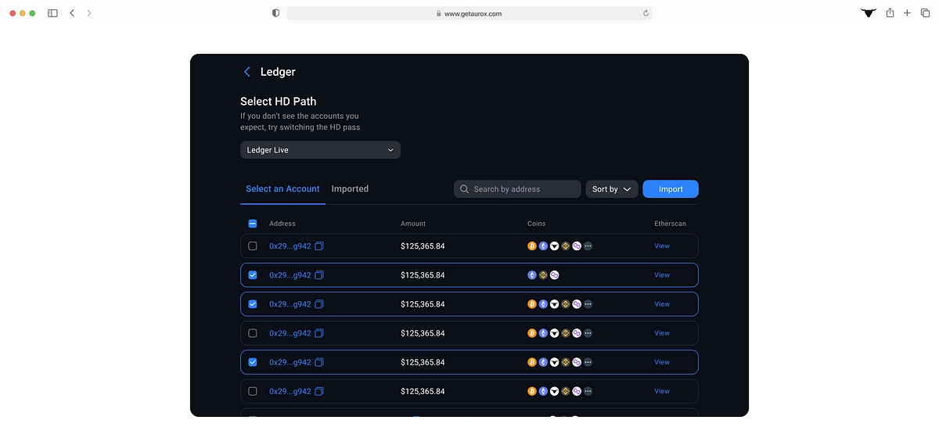Copy address in the third account row
939x445 pixels.
click(x=319, y=304)
